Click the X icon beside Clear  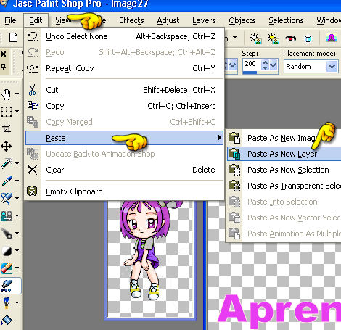pos(32,170)
